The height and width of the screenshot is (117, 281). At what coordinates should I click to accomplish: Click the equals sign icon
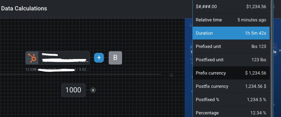click(171, 75)
